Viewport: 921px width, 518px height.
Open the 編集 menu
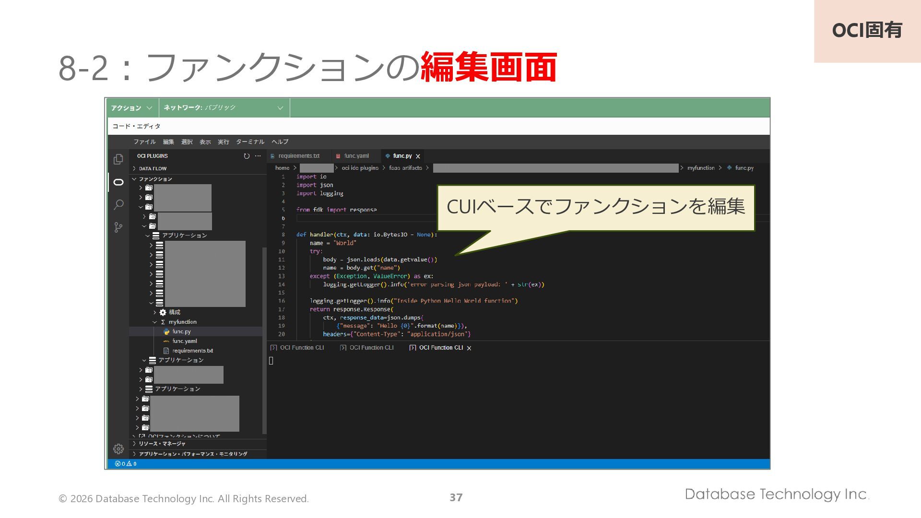pyautogui.click(x=168, y=142)
